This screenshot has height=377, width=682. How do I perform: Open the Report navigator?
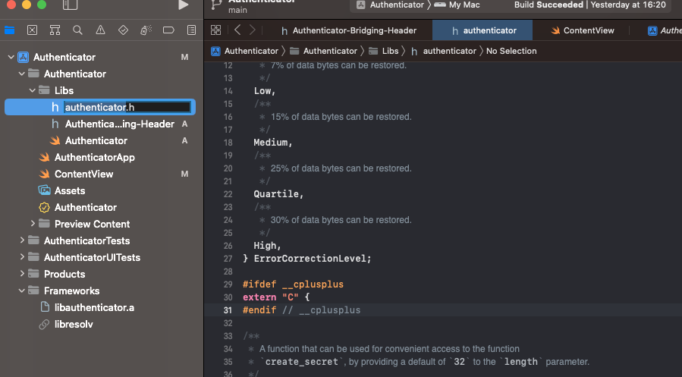(191, 30)
